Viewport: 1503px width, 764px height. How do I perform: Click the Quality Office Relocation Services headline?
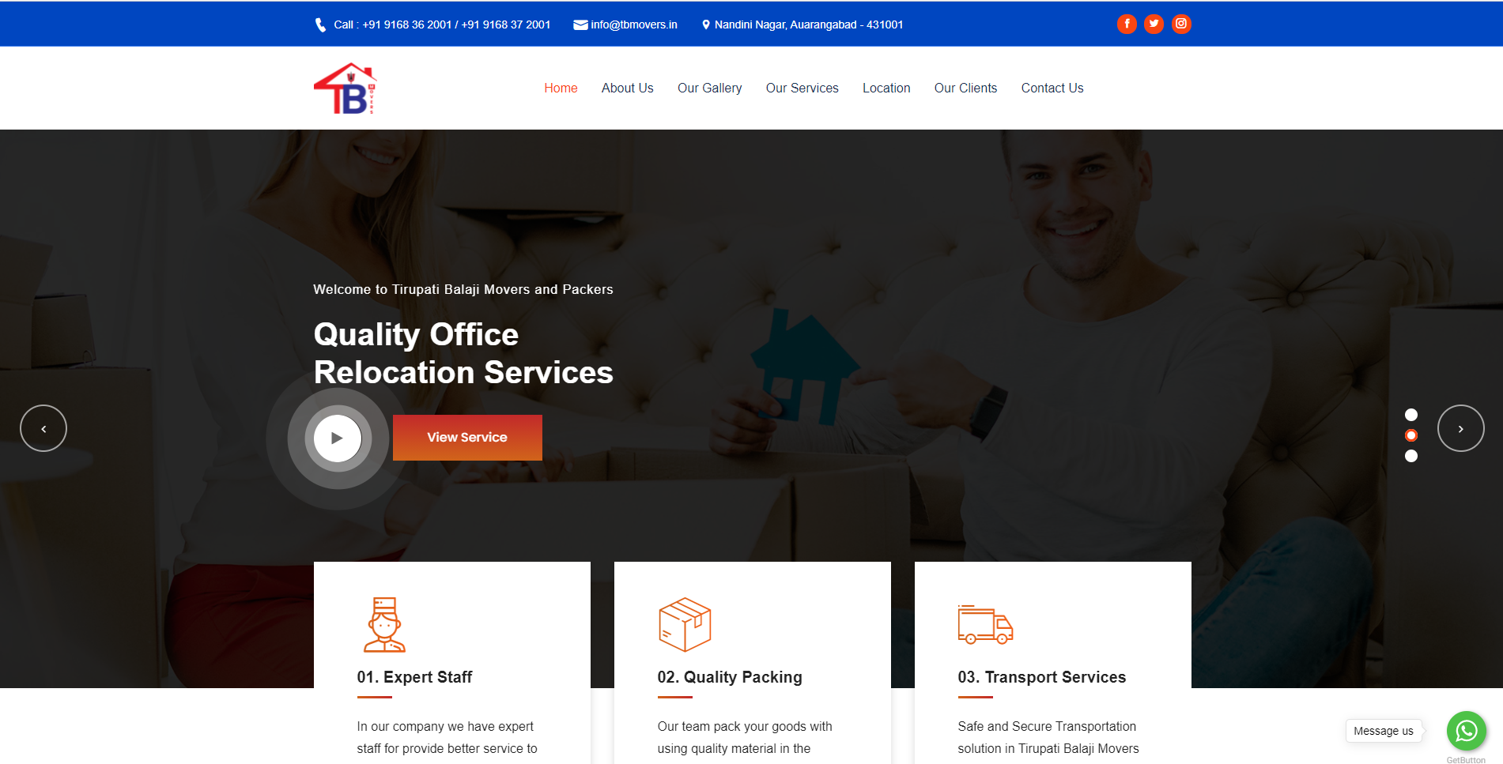463,353
